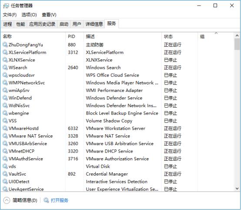This screenshot has width=241, height=210.
Task: Sort by the PID column header
Action: pyautogui.click(x=75, y=37)
